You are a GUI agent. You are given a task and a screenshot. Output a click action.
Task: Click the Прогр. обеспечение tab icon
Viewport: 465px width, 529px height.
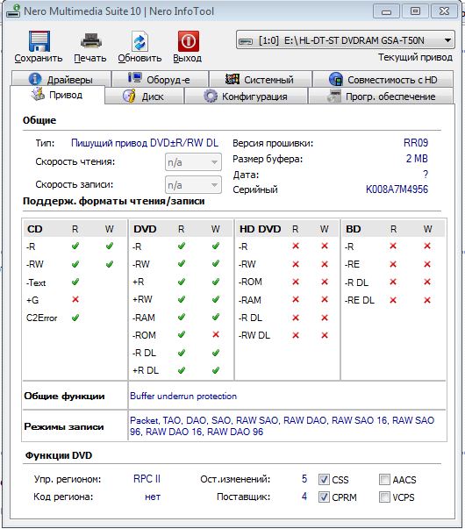coord(334,97)
